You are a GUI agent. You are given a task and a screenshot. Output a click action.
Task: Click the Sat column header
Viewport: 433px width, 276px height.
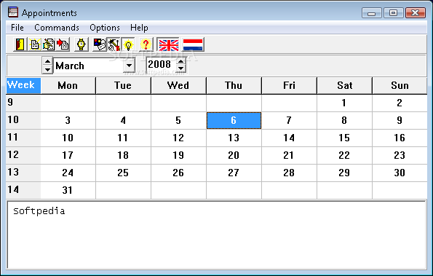[344, 86]
